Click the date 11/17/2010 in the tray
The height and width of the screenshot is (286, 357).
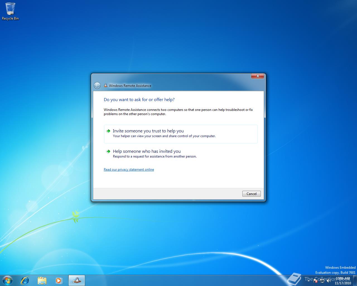pos(343,282)
